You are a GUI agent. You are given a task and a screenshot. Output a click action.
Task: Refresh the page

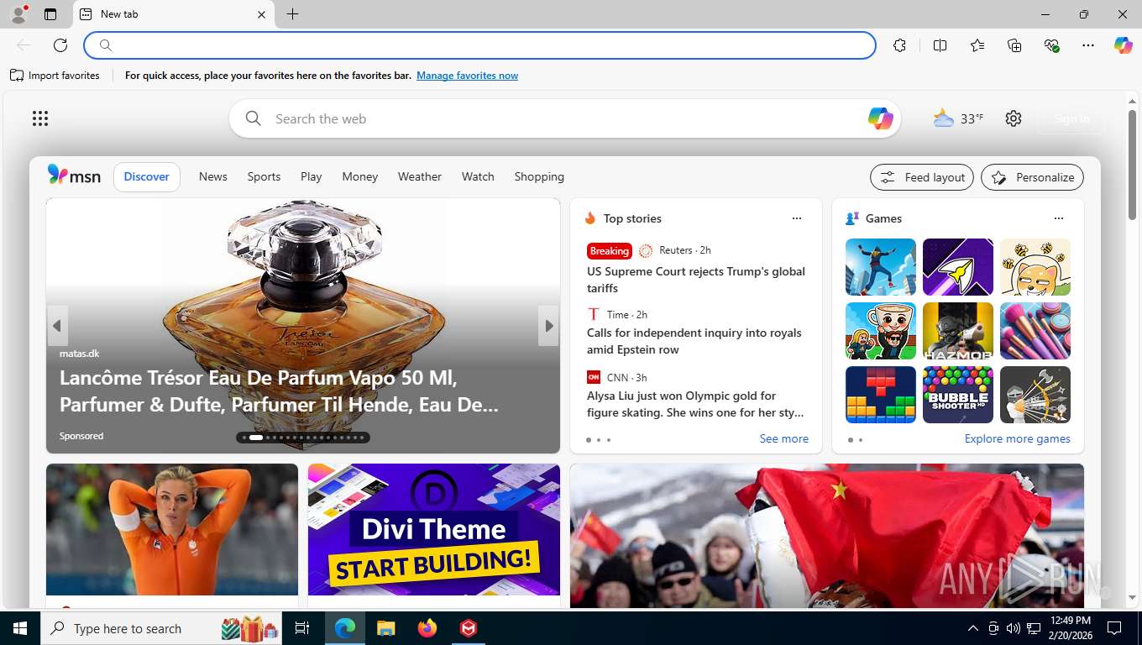60,45
